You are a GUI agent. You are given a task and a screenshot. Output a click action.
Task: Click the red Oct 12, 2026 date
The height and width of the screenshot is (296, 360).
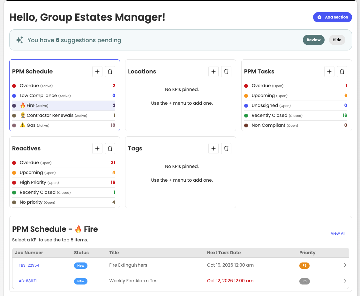click(x=230, y=281)
